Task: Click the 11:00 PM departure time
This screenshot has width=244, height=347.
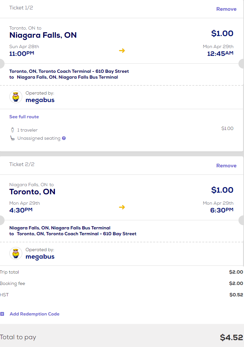Action: [21, 54]
